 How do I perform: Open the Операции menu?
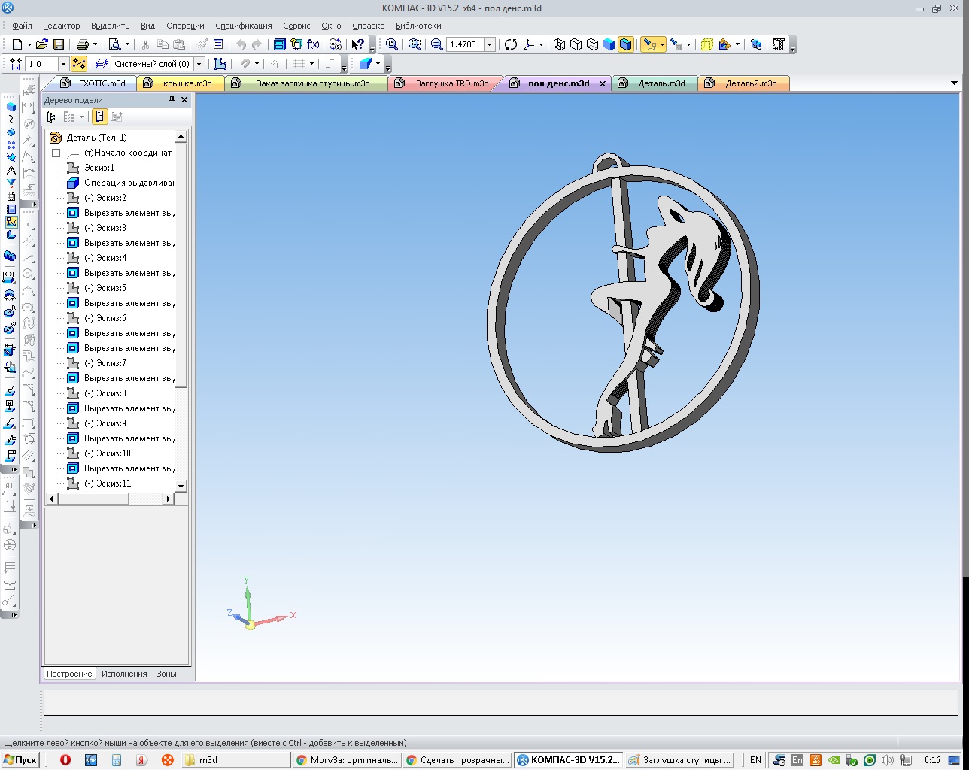click(x=185, y=26)
